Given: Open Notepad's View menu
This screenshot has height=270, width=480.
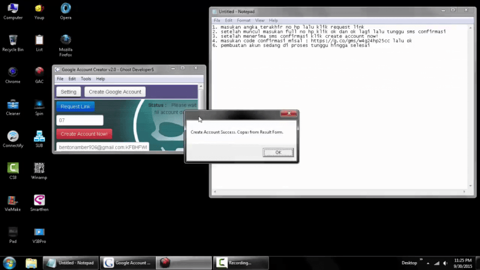Looking at the screenshot, I should pos(259,20).
